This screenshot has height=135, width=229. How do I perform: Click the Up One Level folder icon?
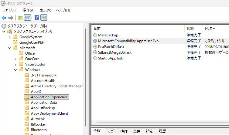[x=20, y=18]
